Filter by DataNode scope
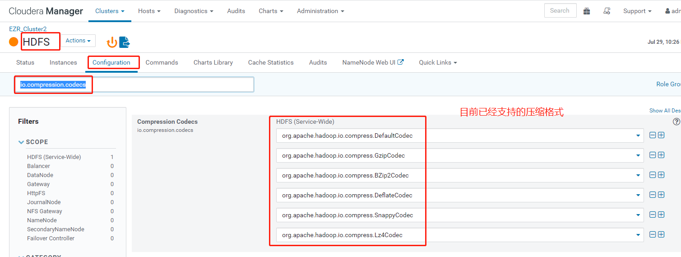The width and height of the screenshot is (681, 257). click(x=40, y=175)
